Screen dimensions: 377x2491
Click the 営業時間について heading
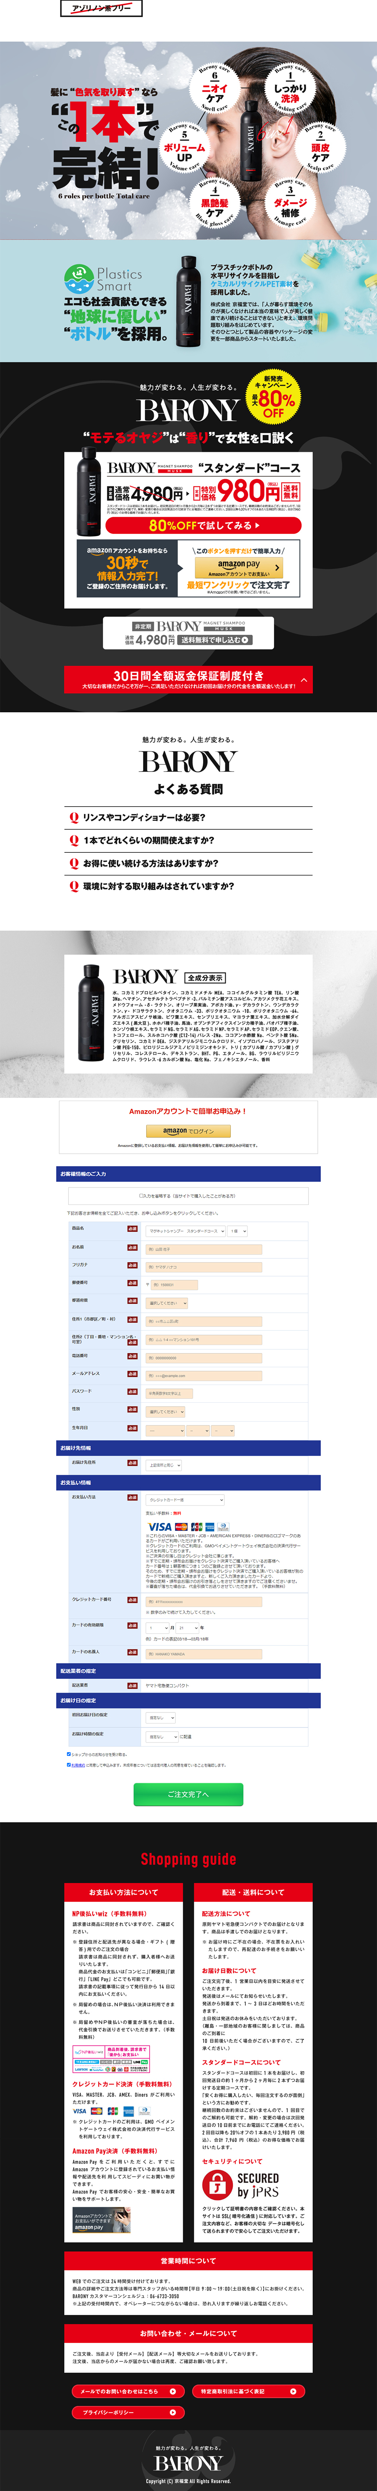click(188, 2261)
